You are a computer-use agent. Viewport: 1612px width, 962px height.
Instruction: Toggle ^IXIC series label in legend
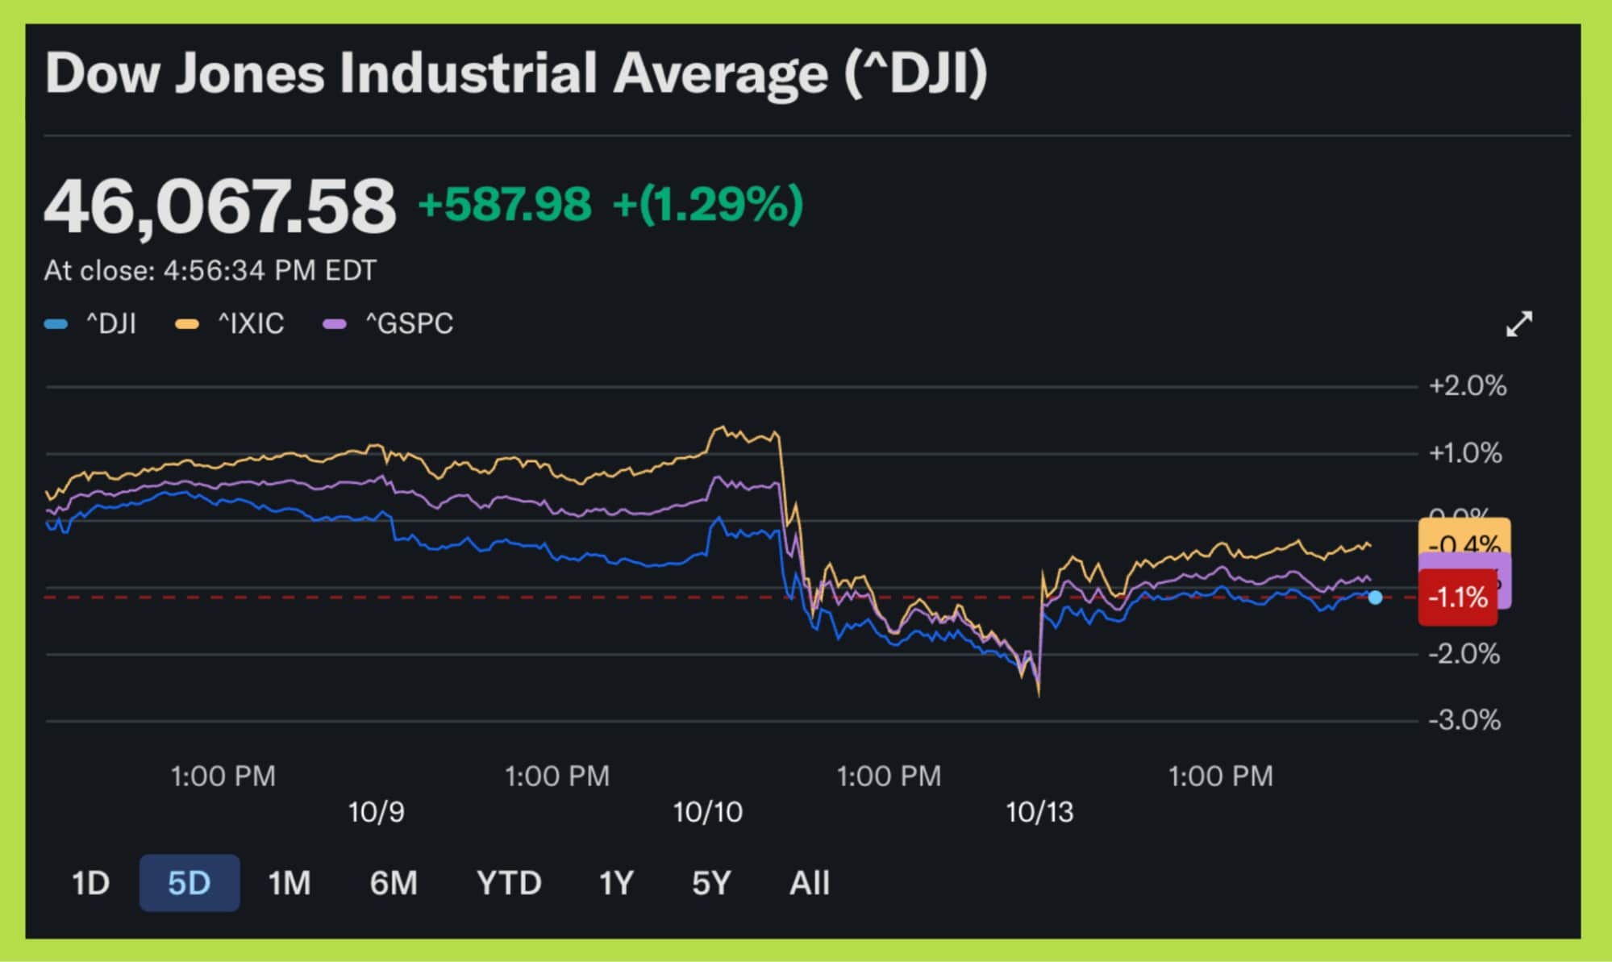(x=251, y=324)
